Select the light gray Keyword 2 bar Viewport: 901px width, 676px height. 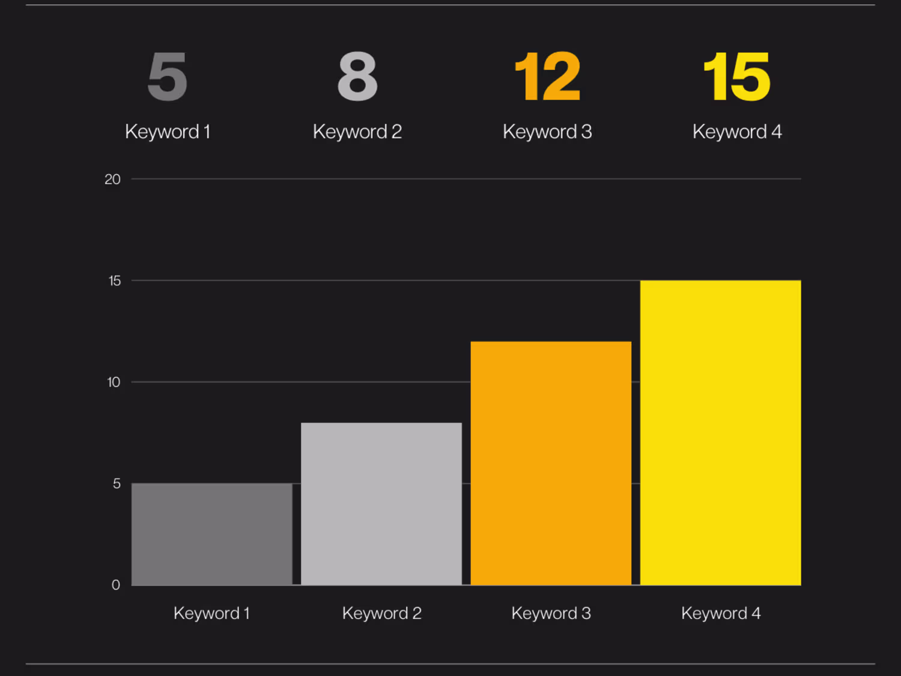(381, 504)
